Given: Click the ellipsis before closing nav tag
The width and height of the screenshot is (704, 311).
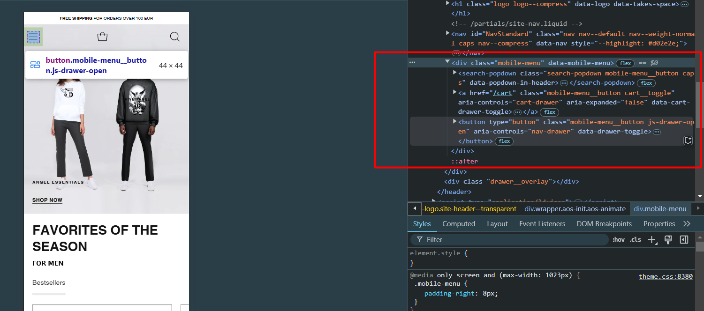Looking at the screenshot, I should 456,53.
